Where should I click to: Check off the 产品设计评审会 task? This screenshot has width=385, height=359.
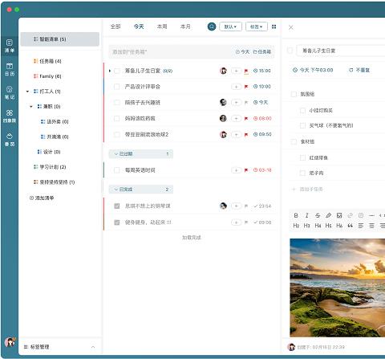(x=117, y=87)
